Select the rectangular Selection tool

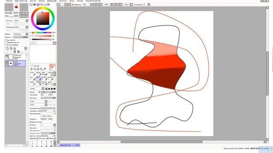pos(32,66)
